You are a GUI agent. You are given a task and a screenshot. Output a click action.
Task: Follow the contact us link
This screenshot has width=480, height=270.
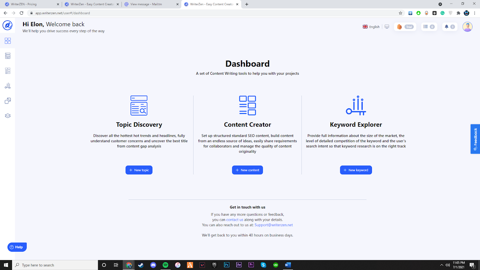pyautogui.click(x=235, y=220)
